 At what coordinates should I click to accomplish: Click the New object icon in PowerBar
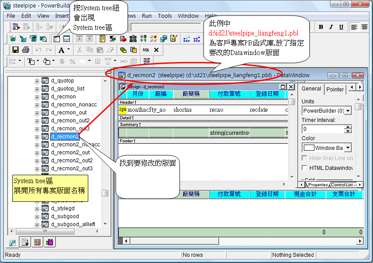click(12, 39)
